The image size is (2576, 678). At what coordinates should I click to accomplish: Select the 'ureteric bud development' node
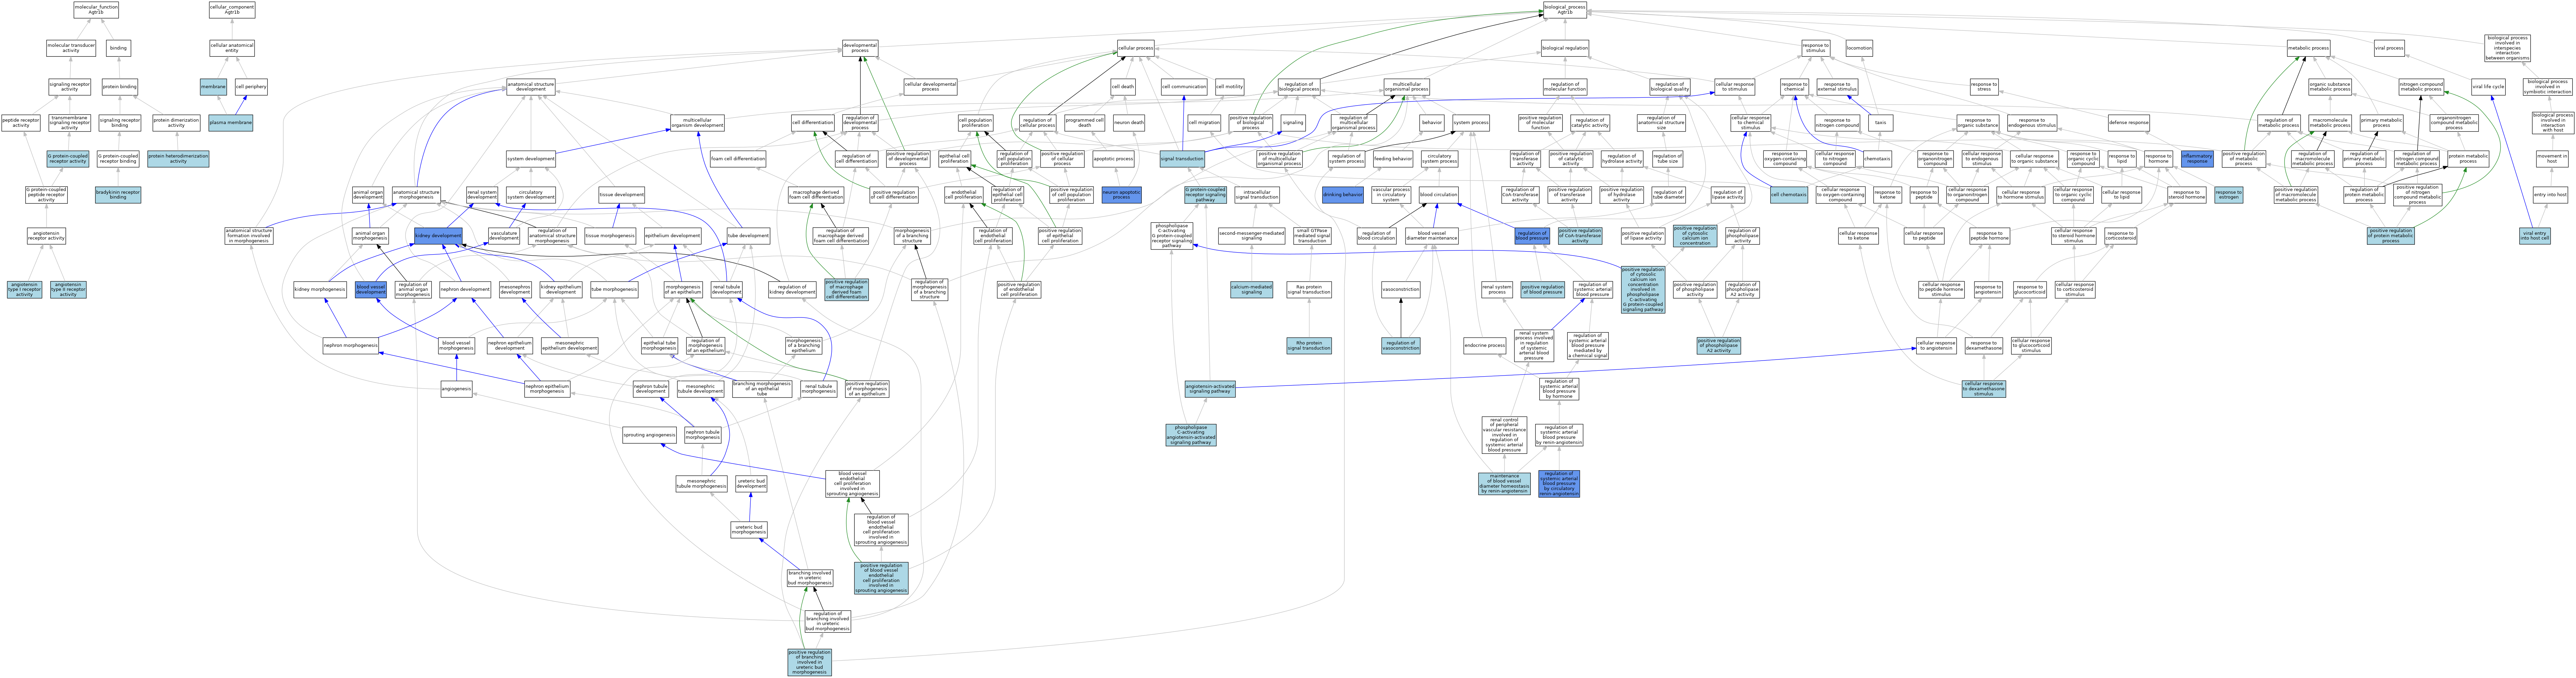click(x=751, y=484)
